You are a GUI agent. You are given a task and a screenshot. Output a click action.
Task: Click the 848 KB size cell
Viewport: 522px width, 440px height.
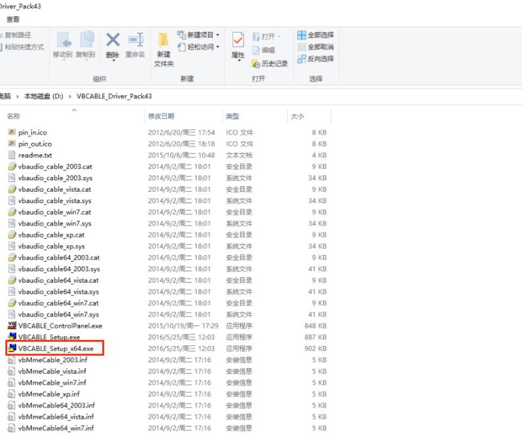coord(315,326)
